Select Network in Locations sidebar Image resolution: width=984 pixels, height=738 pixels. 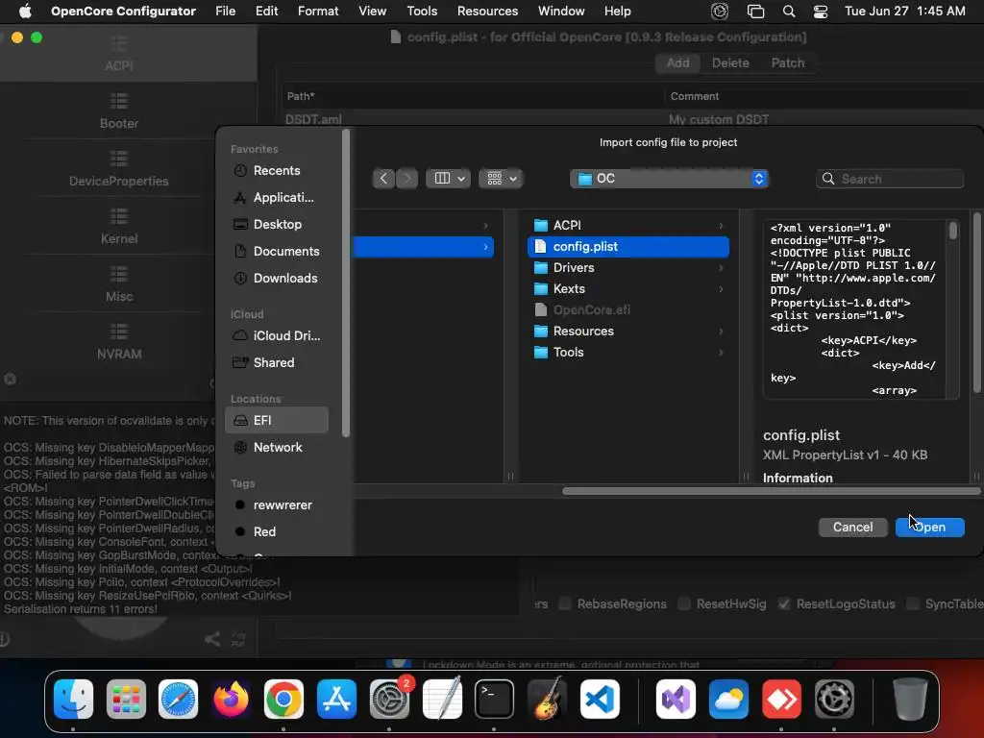[276, 448]
